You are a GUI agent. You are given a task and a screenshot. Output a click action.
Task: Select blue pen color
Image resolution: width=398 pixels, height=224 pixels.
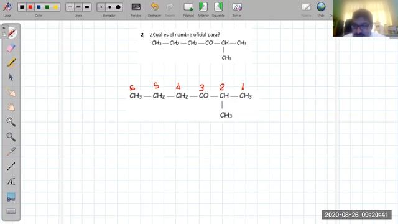[x=39, y=7]
